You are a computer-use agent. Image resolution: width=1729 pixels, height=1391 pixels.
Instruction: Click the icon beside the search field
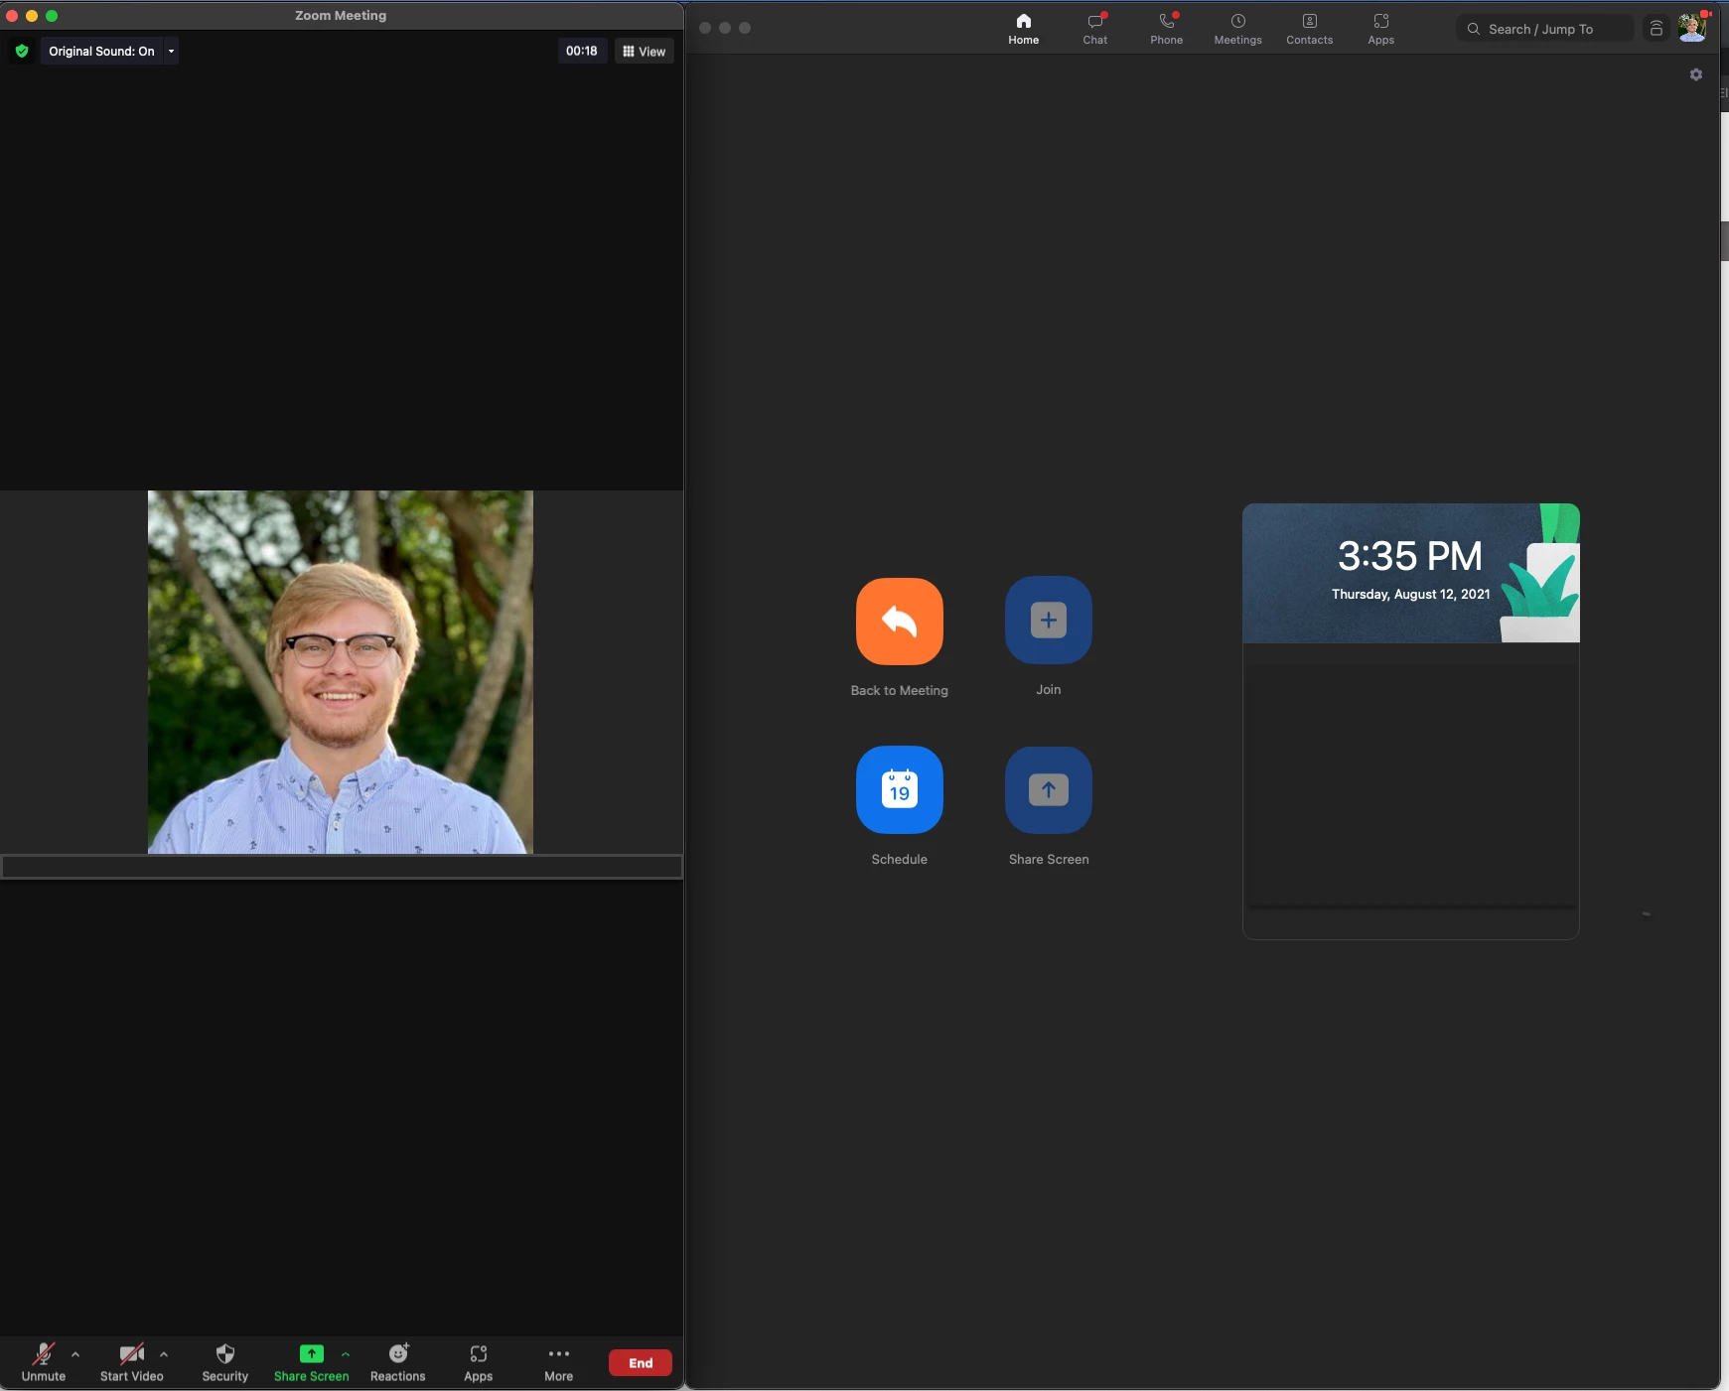coord(1657,29)
